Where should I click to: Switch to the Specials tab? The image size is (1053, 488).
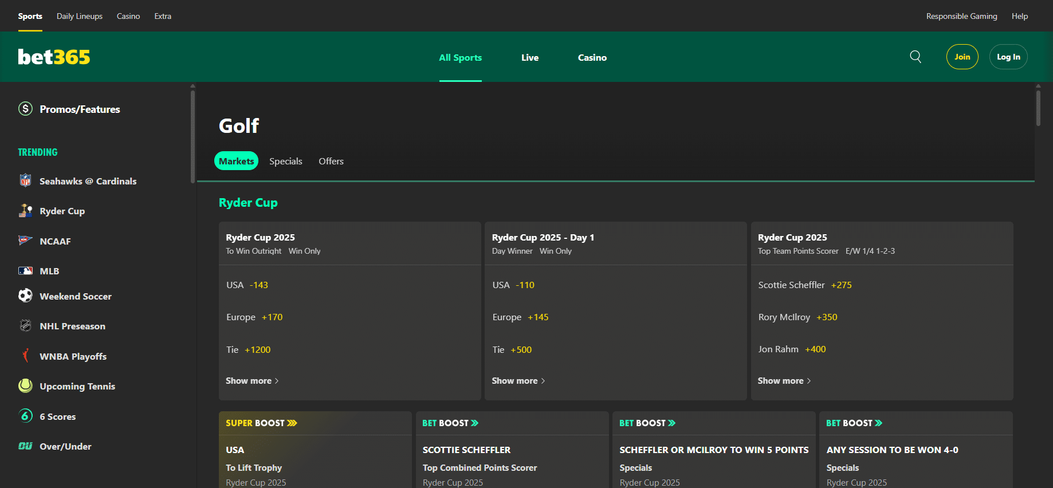click(286, 161)
